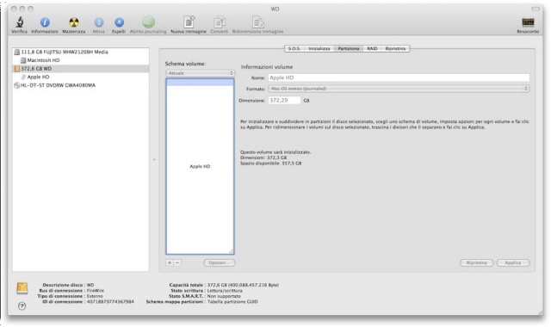Viewport: 551px width, 327px height.
Task: Click the Attiva toolbar icon
Action: 99,22
